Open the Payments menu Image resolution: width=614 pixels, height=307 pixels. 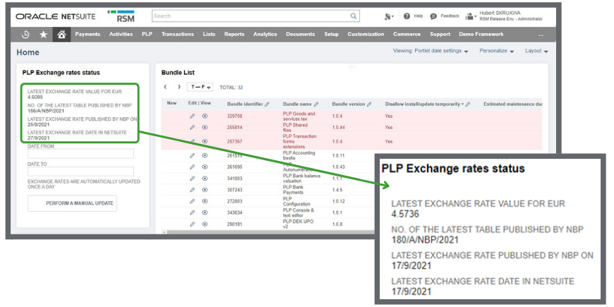coord(88,35)
